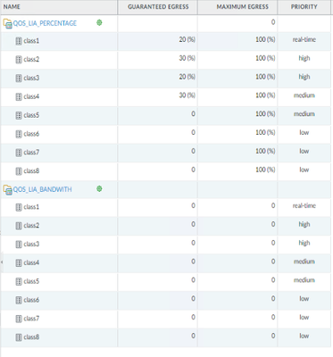Sort by the GUARANTEED EGRESS column header

pyautogui.click(x=158, y=7)
